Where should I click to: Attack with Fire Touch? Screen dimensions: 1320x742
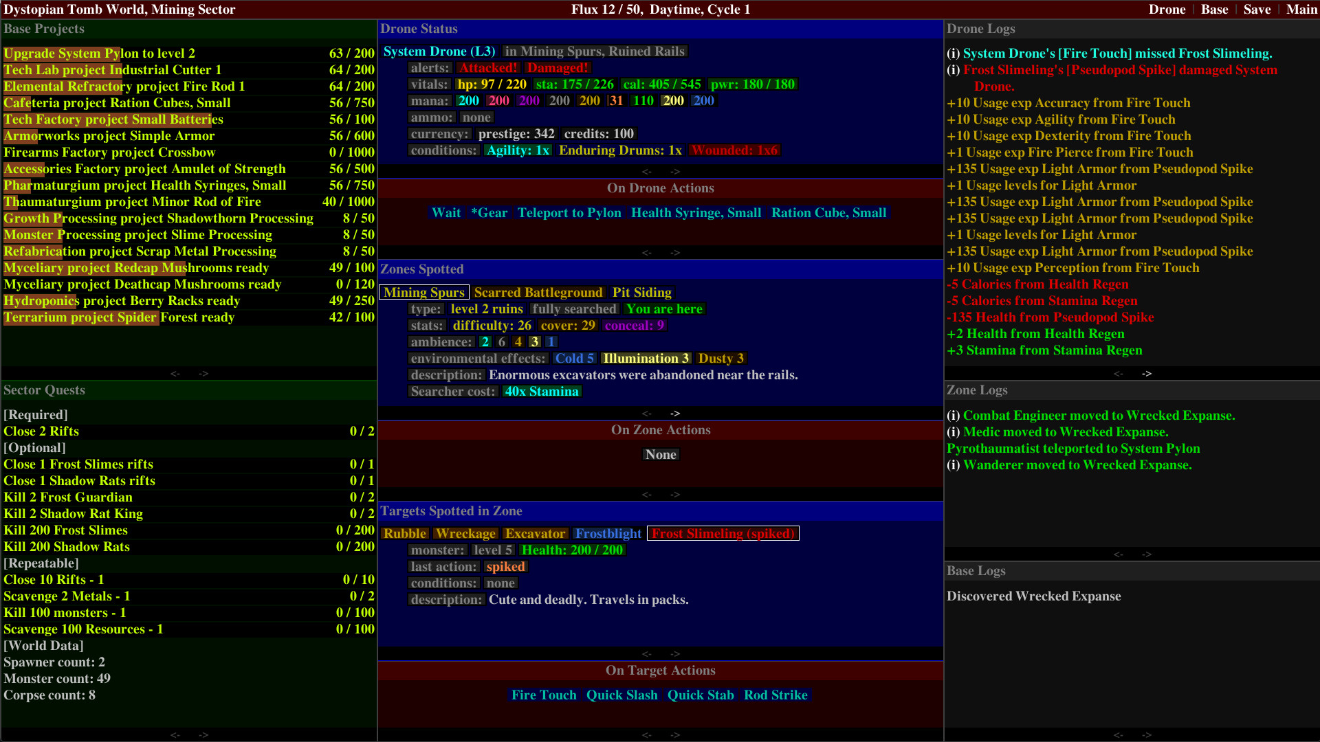pos(543,695)
